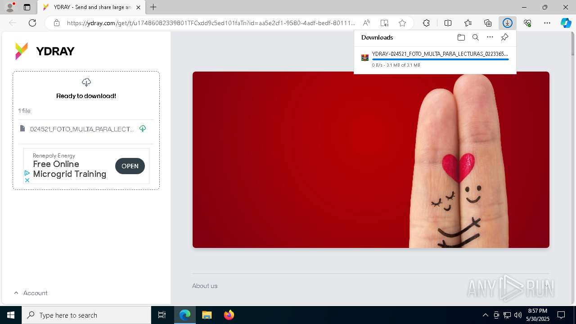Open the Favorites list icon
The width and height of the screenshot is (576, 324).
[x=468, y=23]
